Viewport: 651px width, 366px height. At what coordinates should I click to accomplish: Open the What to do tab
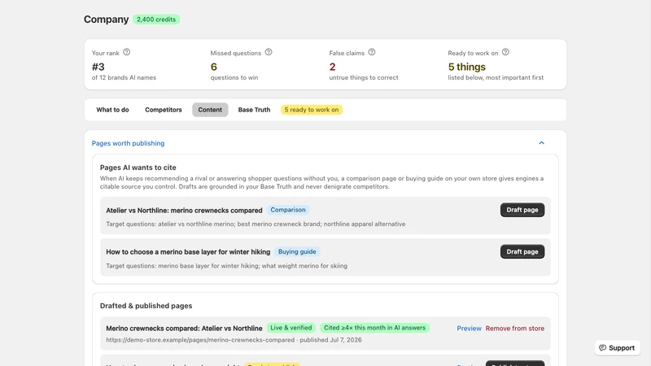point(112,110)
